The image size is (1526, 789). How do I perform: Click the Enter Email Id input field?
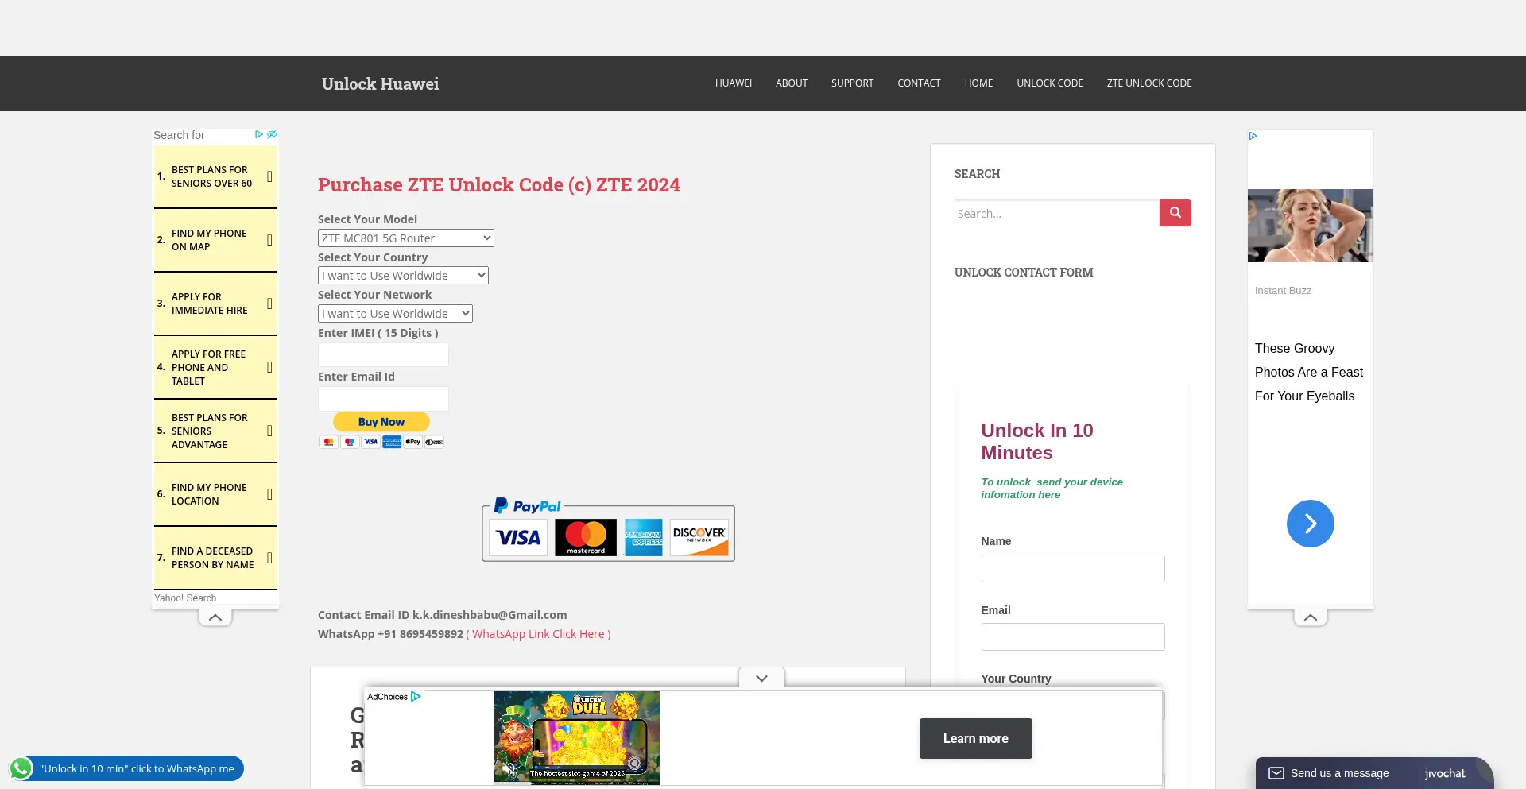[383, 398]
